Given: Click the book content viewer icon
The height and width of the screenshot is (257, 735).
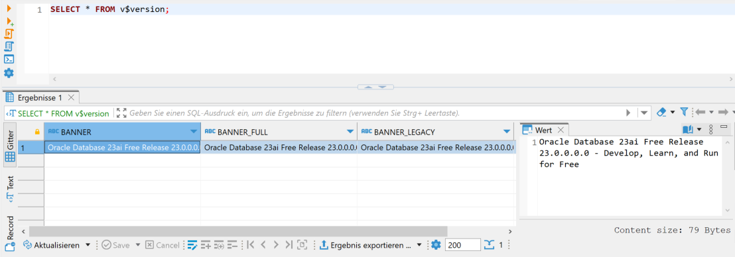Looking at the screenshot, I should (x=687, y=129).
